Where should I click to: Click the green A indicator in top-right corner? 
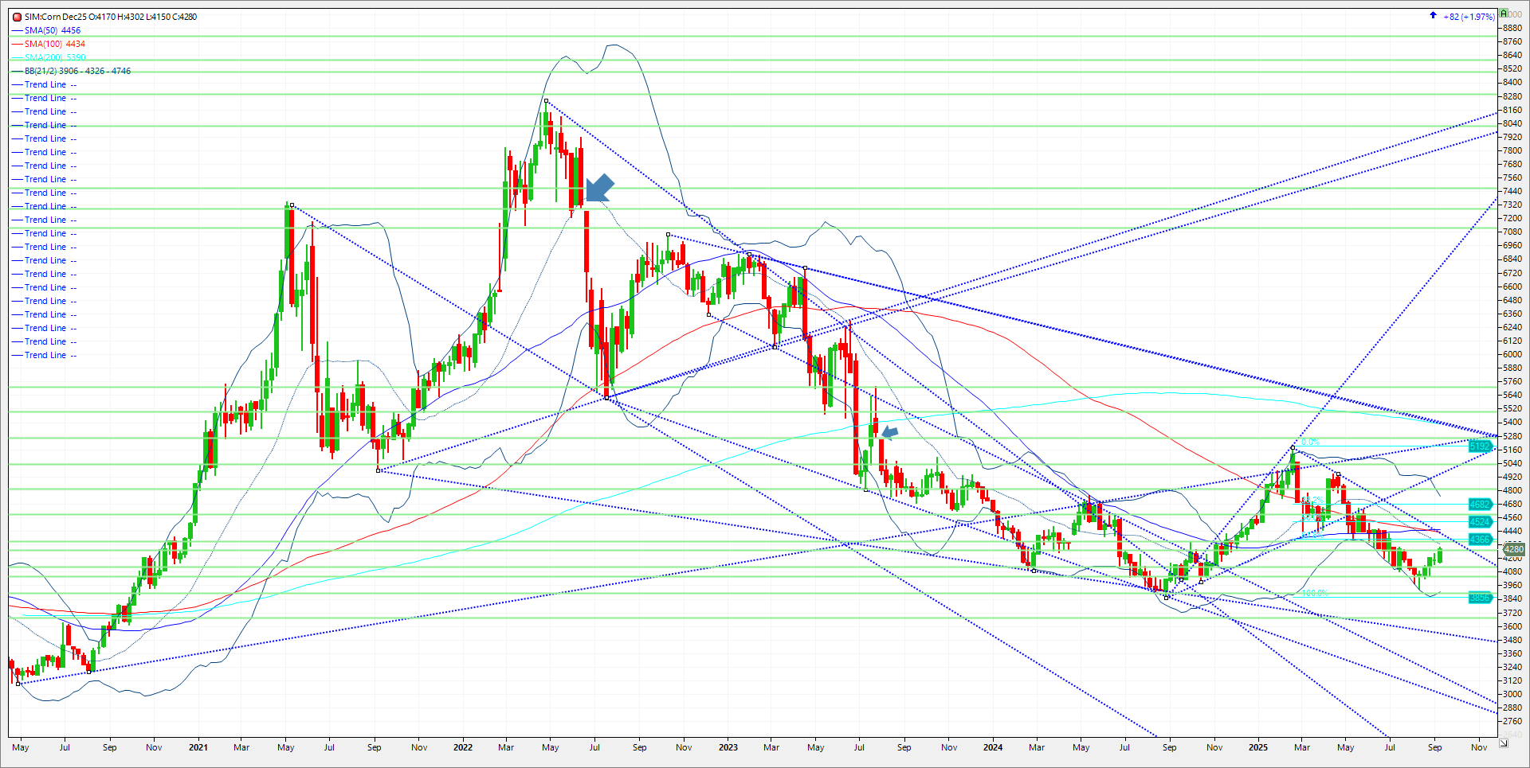pos(1504,13)
